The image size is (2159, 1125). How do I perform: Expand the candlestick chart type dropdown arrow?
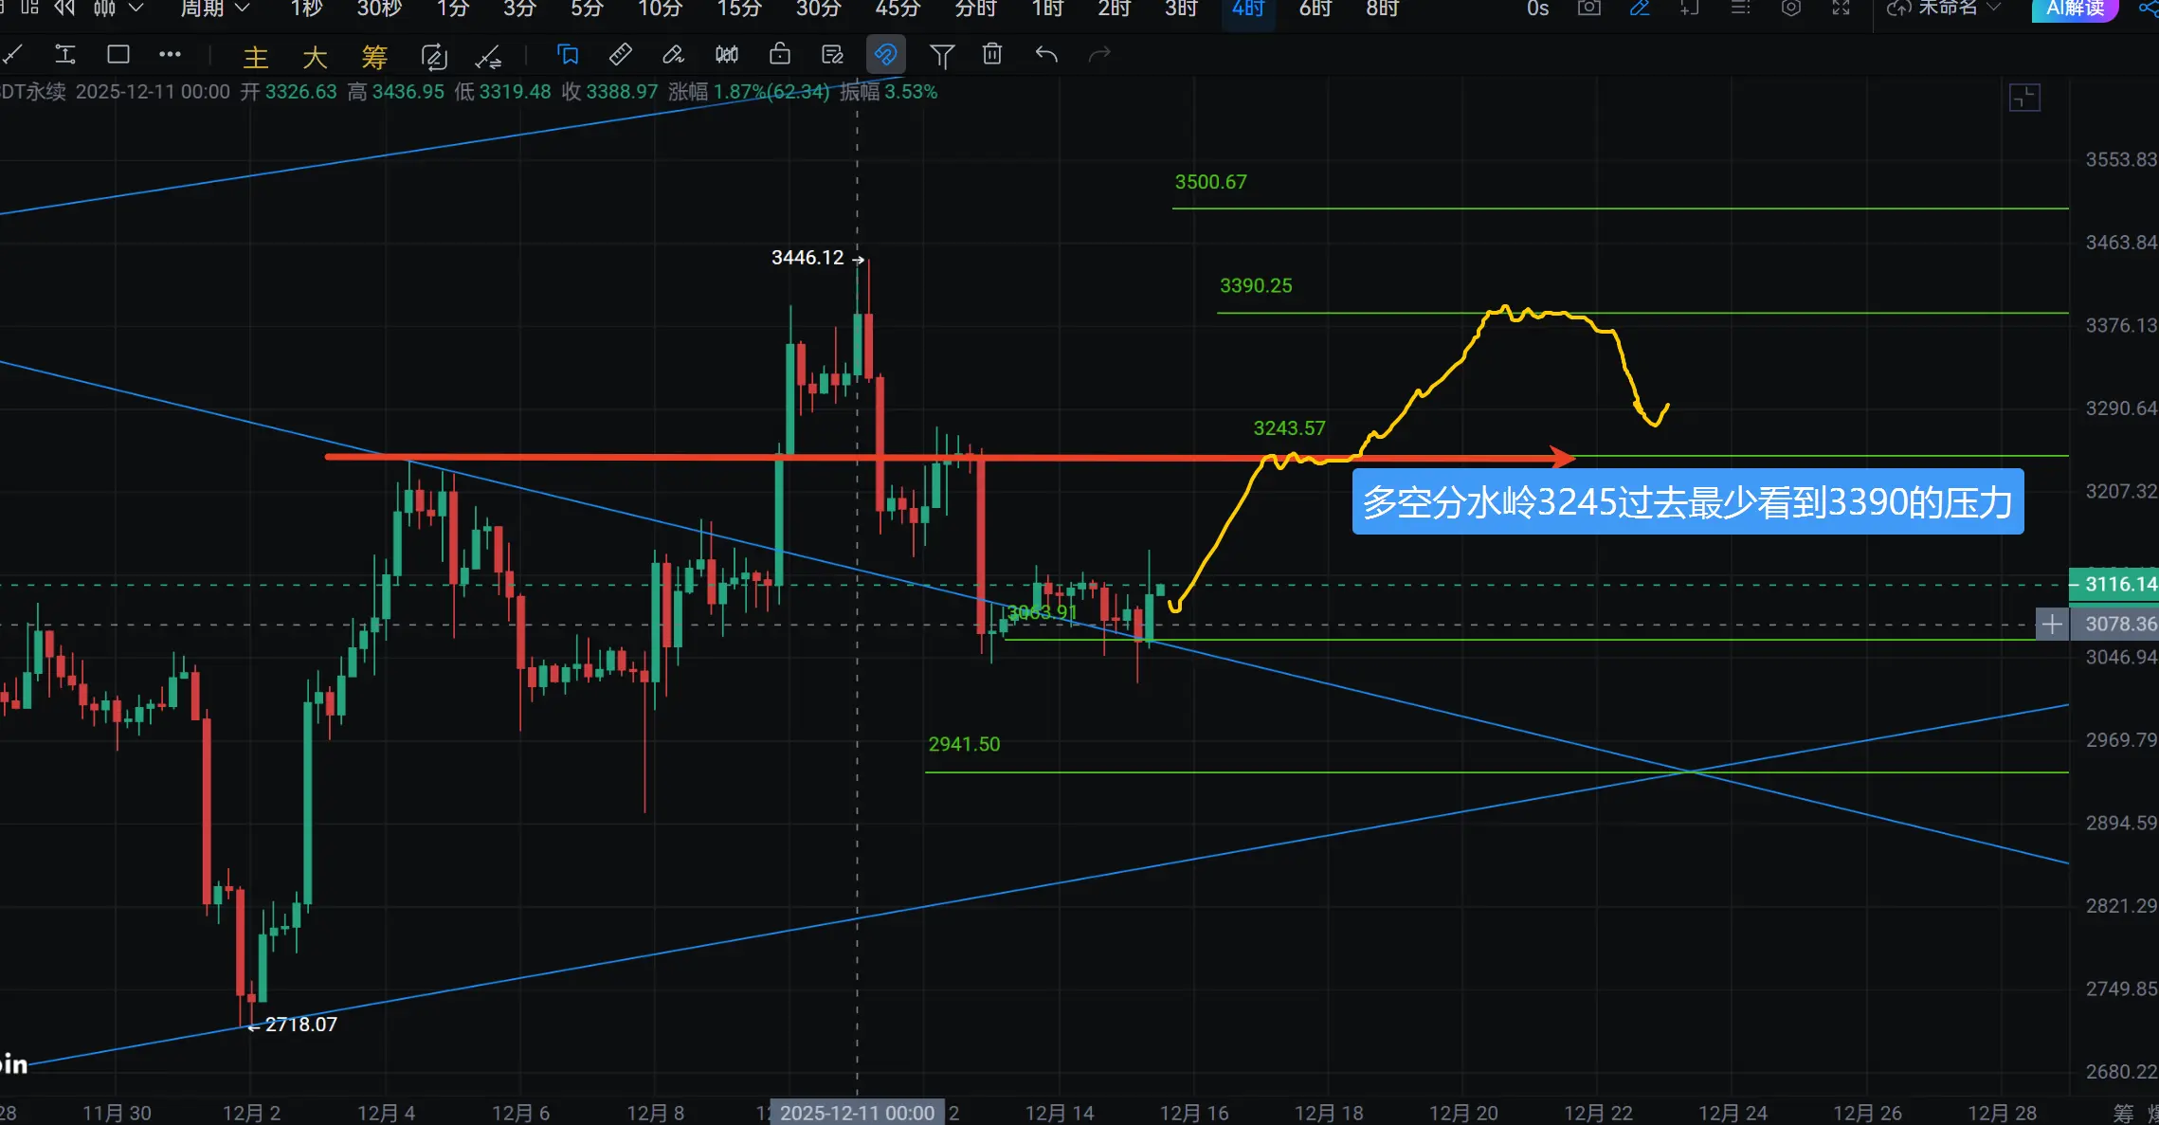pos(136,9)
